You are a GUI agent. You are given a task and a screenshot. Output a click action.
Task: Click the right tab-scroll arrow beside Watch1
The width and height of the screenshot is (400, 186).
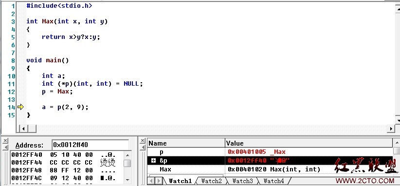click(159, 181)
